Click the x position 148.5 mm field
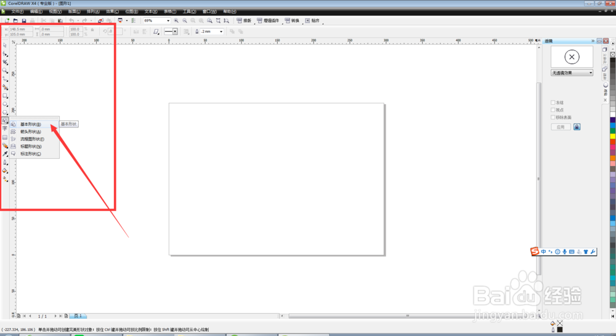616x336 pixels. [x=21, y=29]
